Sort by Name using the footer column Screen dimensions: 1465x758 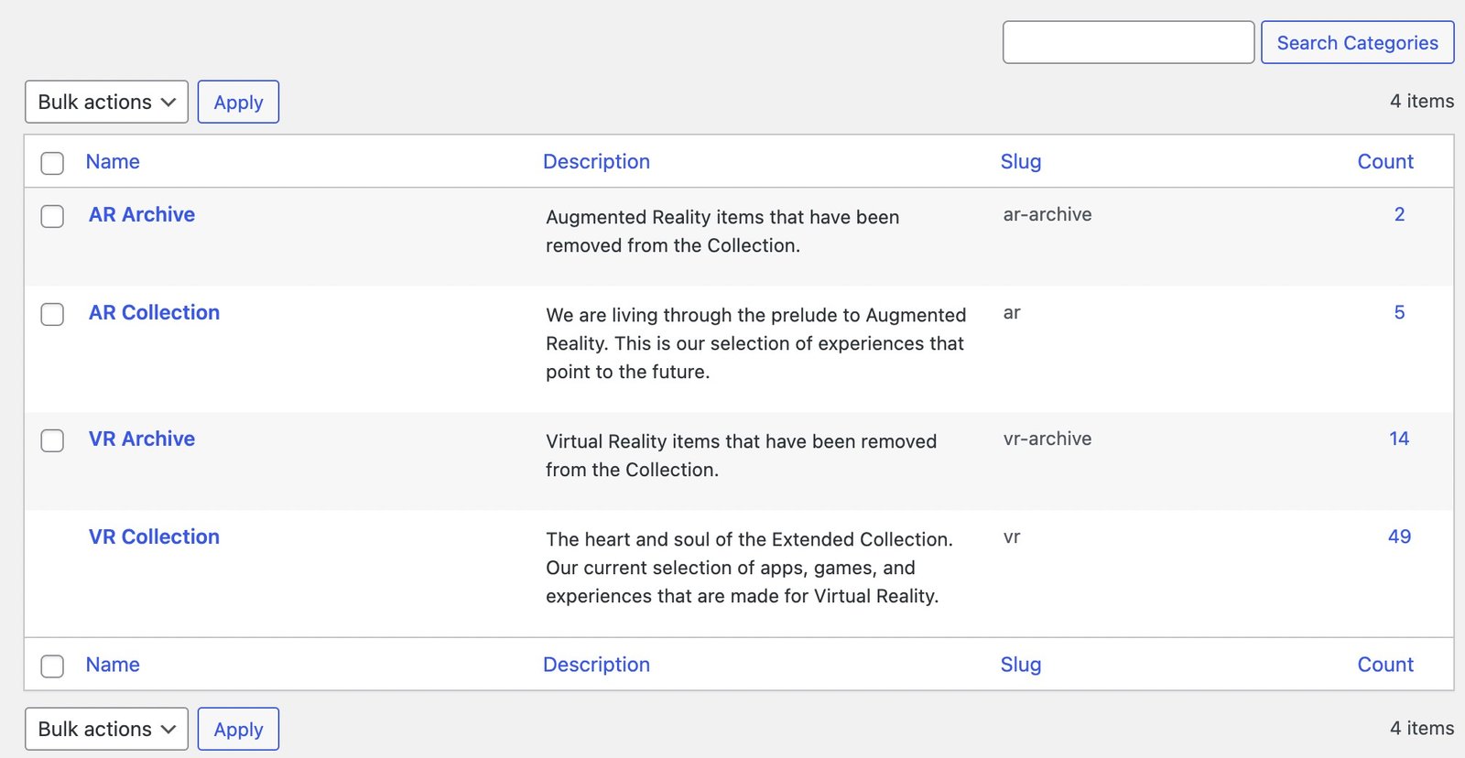tap(113, 665)
